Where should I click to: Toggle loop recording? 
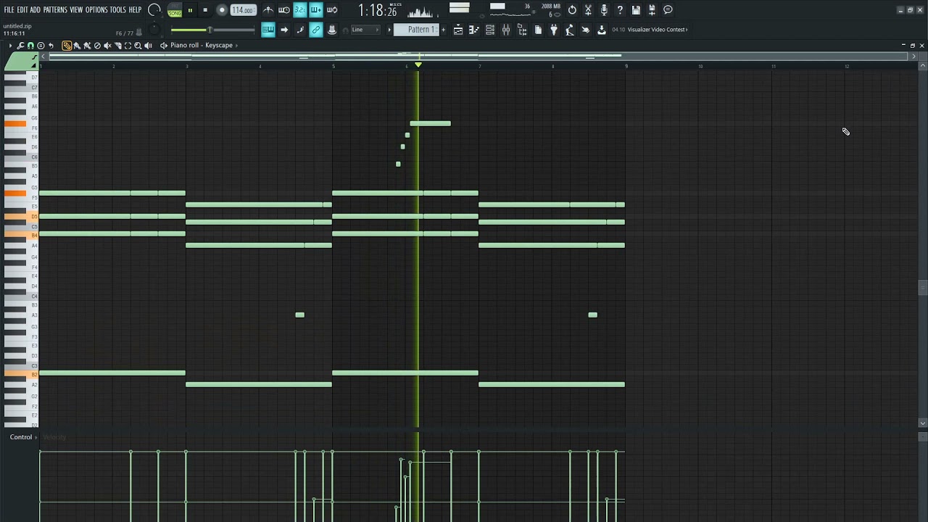332,10
